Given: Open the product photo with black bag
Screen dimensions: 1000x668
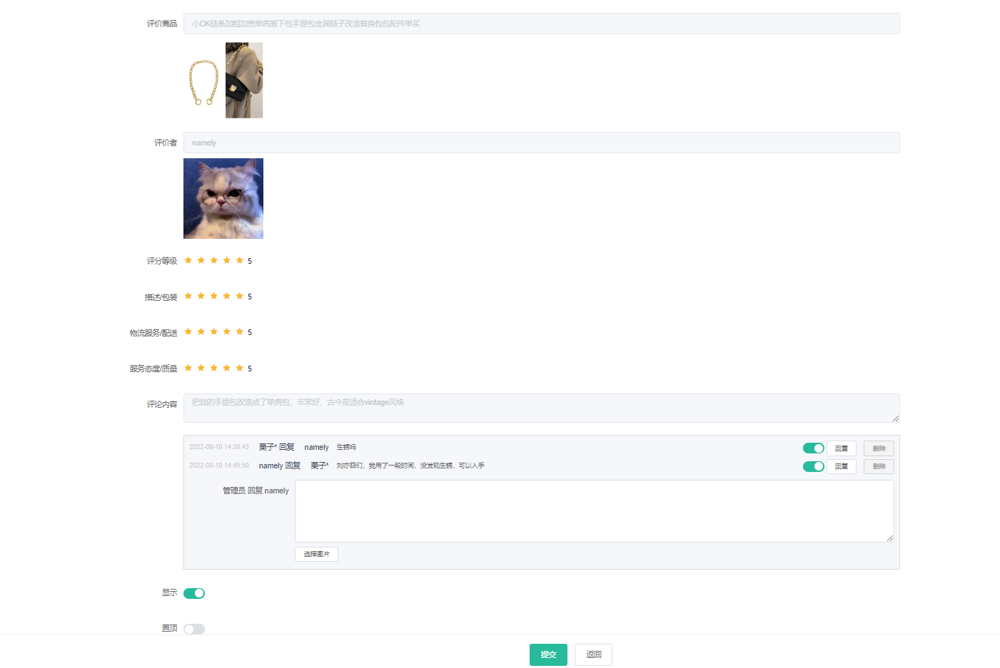Looking at the screenshot, I should coord(244,80).
